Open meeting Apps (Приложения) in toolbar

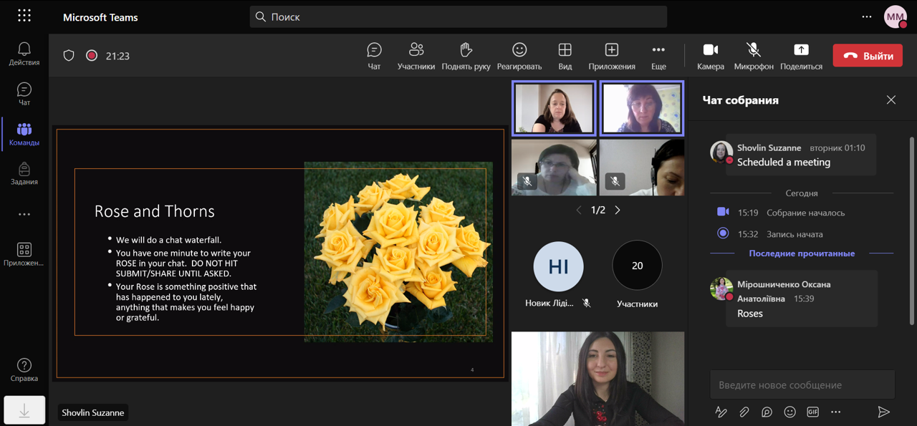(612, 56)
